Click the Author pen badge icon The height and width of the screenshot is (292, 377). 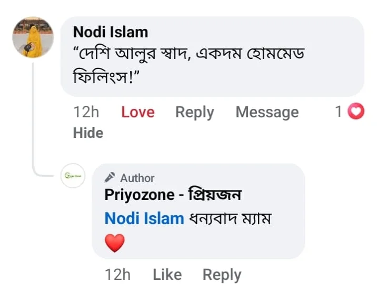[x=110, y=178]
